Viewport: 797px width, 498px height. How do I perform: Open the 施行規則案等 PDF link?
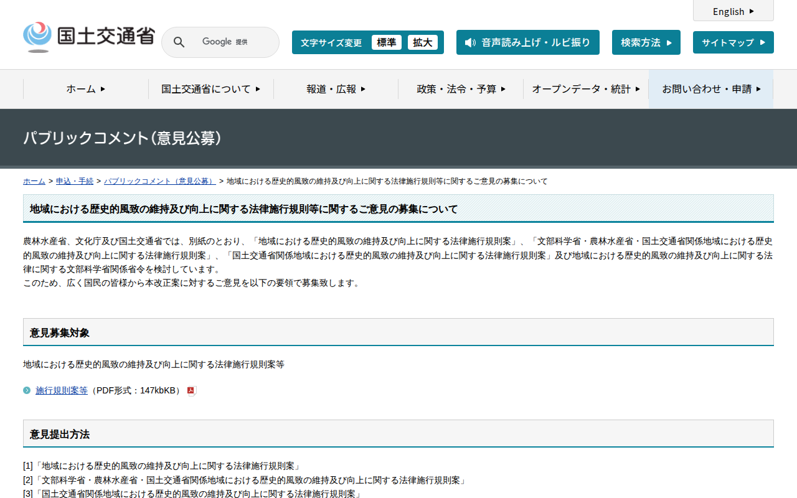(x=62, y=390)
